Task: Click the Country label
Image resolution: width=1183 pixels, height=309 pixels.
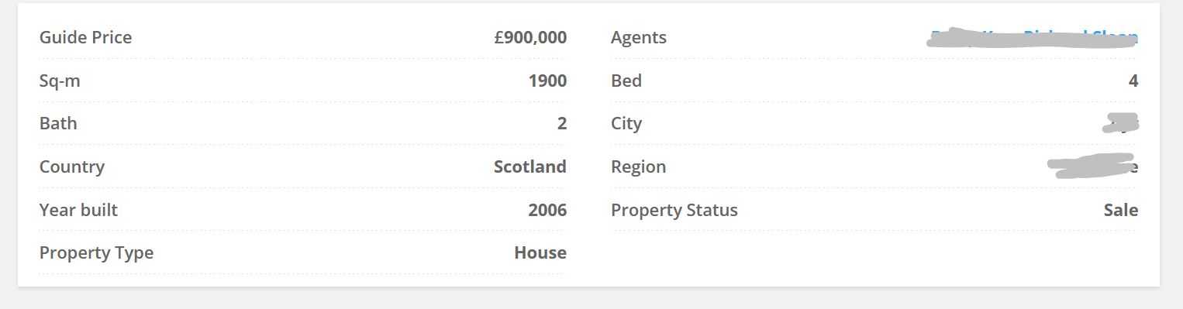Action: point(72,167)
